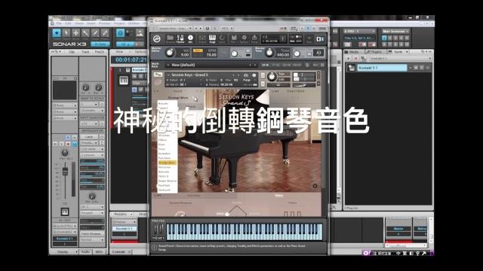The image size is (483, 271).
Task: Toggle the Kontakt Master editor icon
Action: [180, 38]
